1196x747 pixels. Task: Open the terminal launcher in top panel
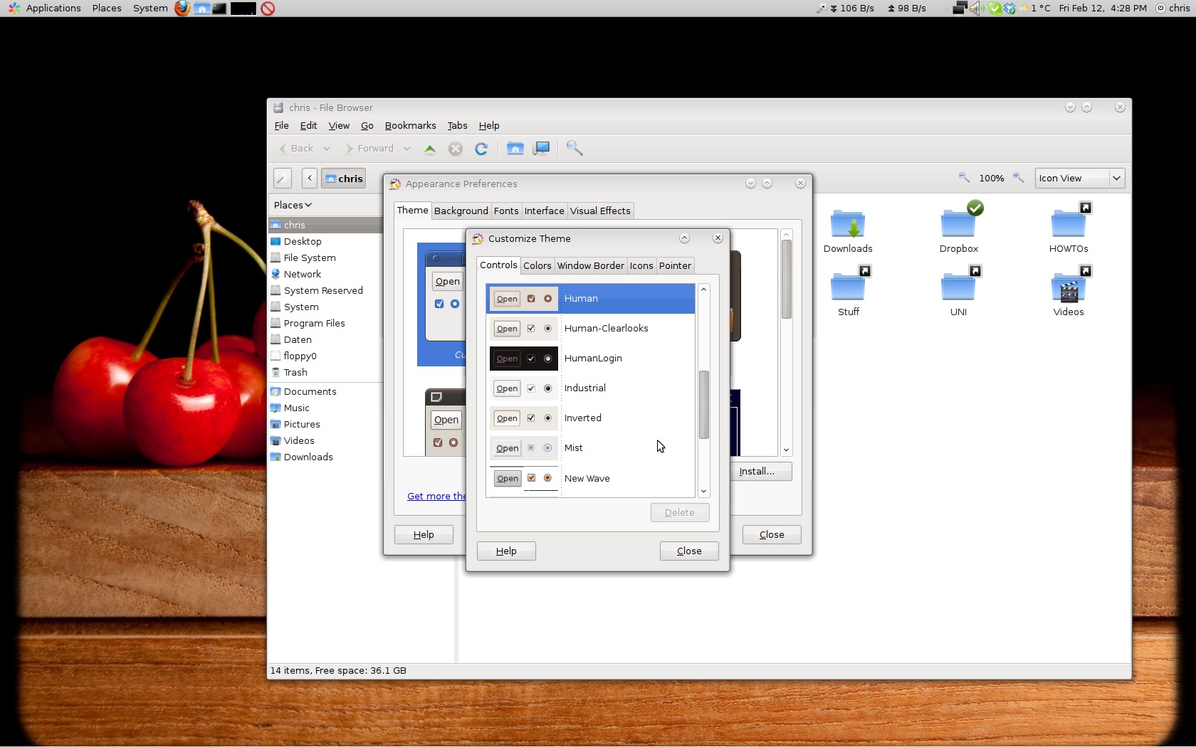[x=219, y=9]
